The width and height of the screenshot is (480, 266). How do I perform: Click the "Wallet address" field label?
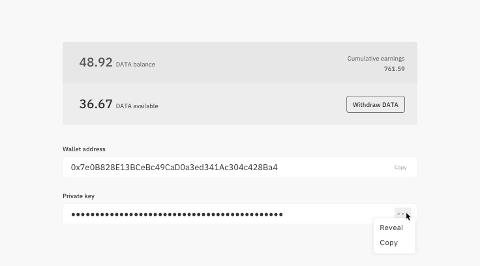coord(84,149)
